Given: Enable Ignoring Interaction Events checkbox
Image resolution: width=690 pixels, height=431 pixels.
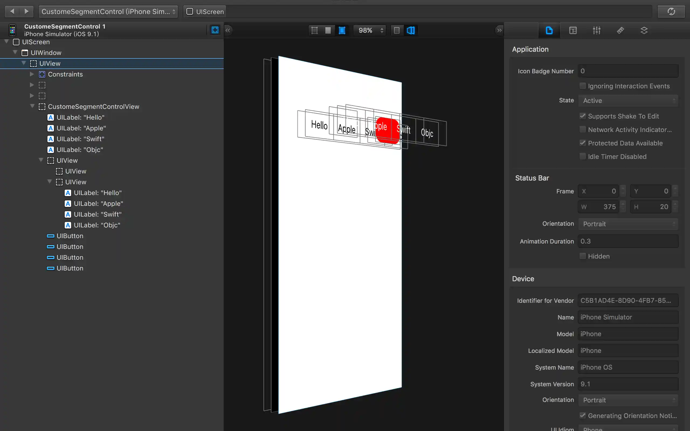Looking at the screenshot, I should pos(582,86).
